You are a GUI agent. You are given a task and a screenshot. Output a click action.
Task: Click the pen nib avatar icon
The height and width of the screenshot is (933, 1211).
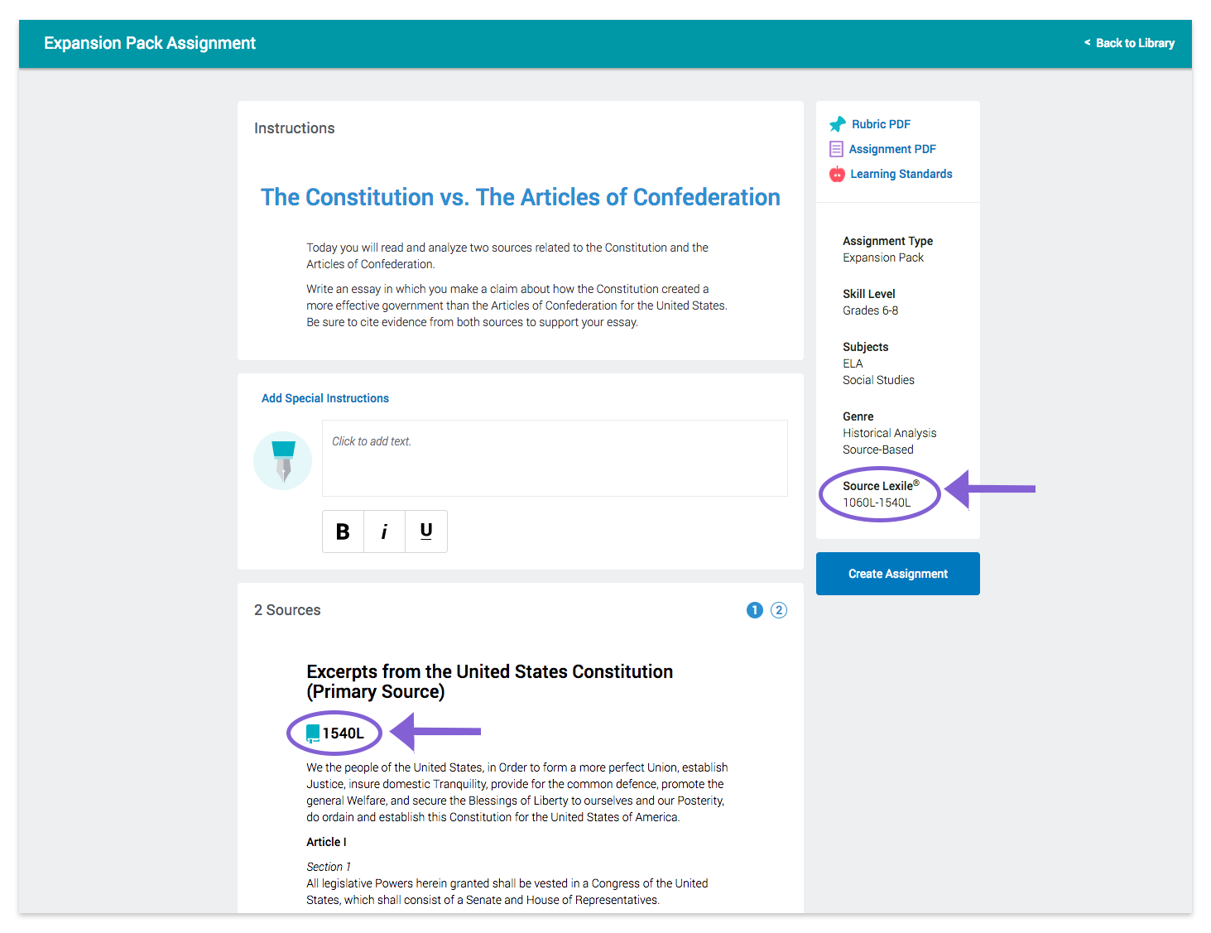point(283,461)
